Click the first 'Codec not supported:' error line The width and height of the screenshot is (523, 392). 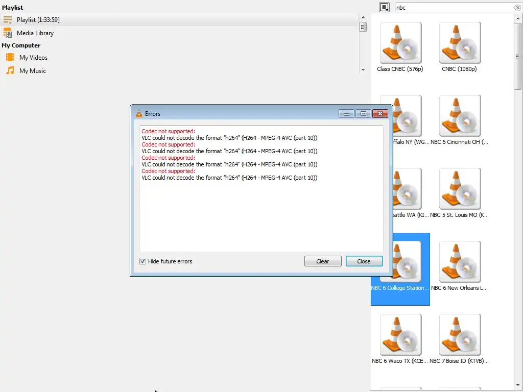(168, 131)
